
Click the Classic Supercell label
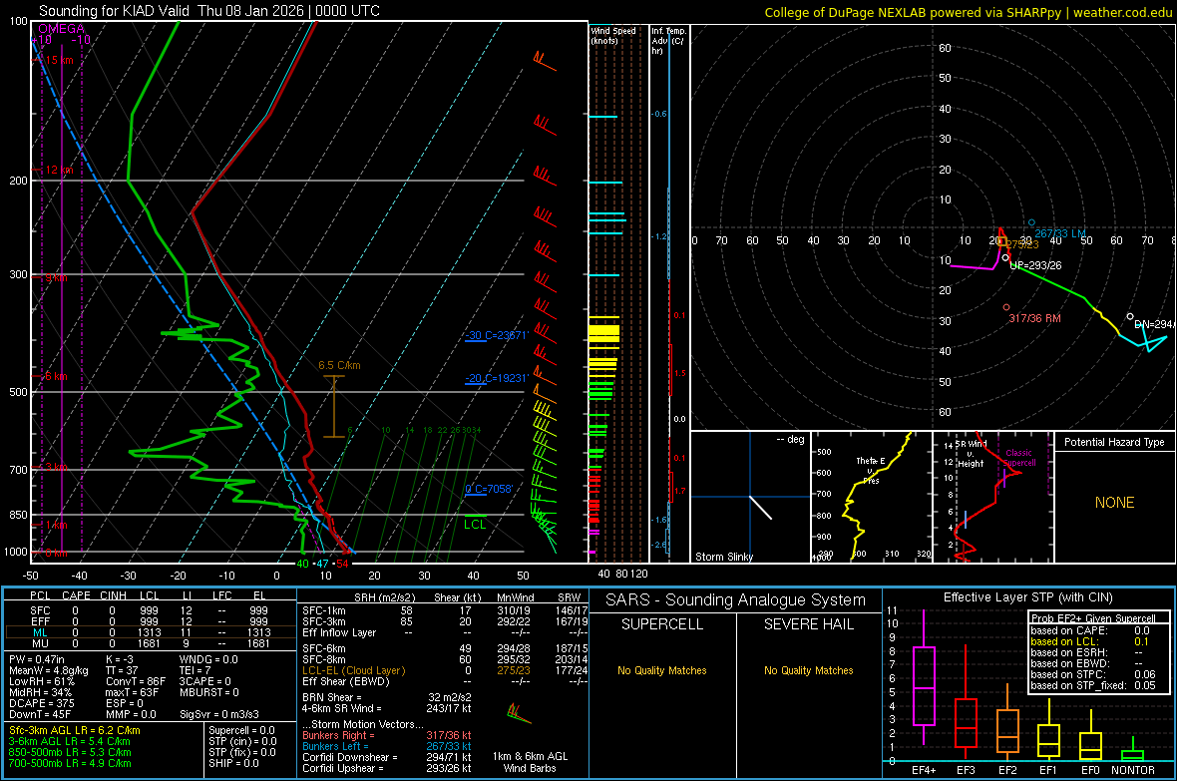tap(1018, 458)
